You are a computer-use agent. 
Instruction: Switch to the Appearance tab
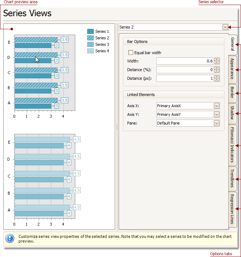(232, 70)
